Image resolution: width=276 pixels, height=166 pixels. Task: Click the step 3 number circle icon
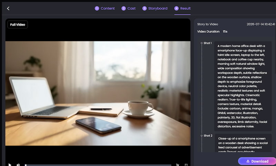[x=144, y=8]
